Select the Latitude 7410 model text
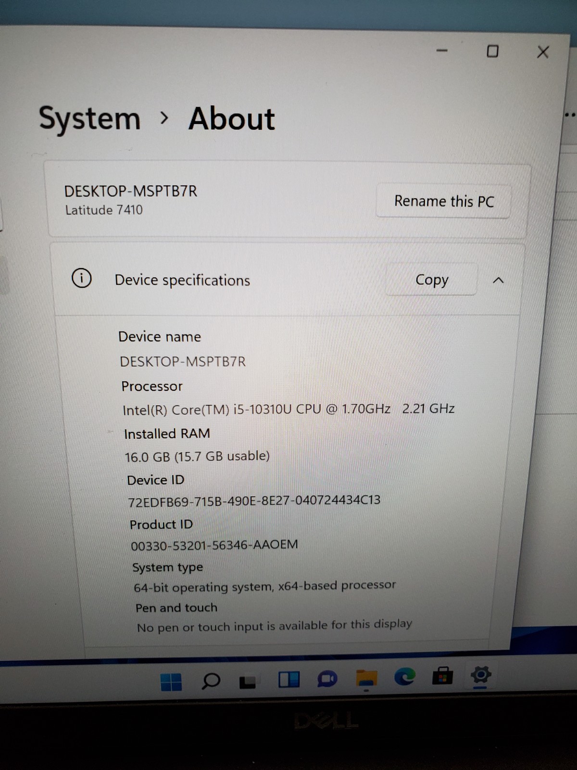The width and height of the screenshot is (577, 770). (104, 210)
